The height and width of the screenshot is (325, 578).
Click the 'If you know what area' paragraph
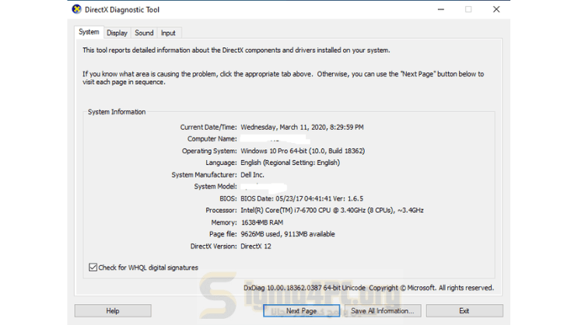283,78
